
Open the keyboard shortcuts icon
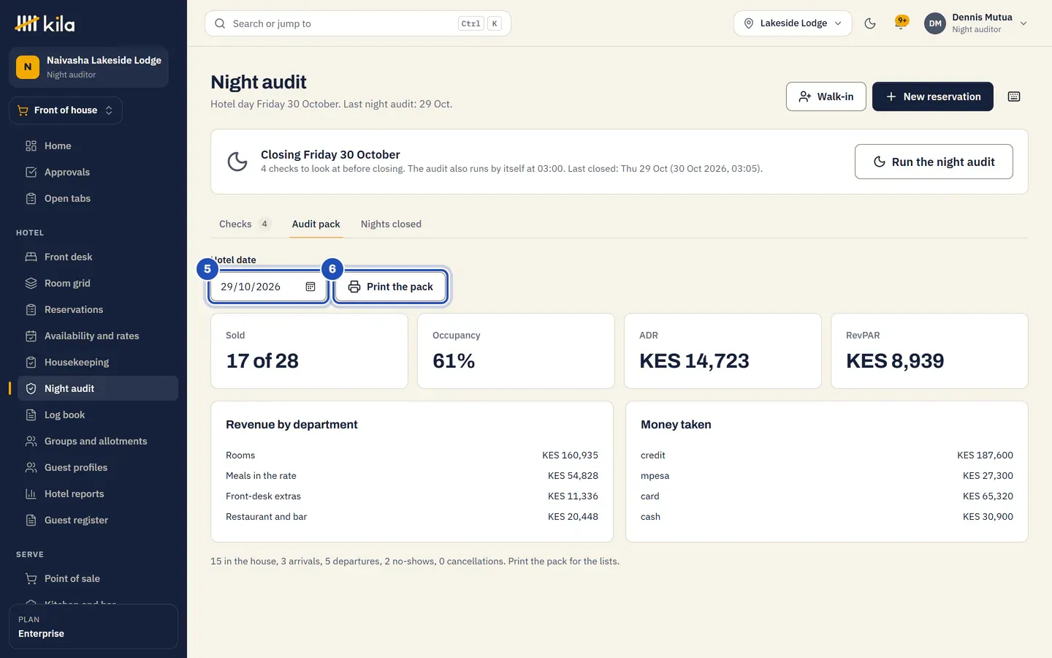click(1014, 97)
